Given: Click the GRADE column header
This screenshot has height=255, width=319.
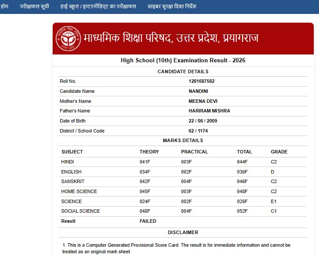Looking at the screenshot, I should click(279, 152).
